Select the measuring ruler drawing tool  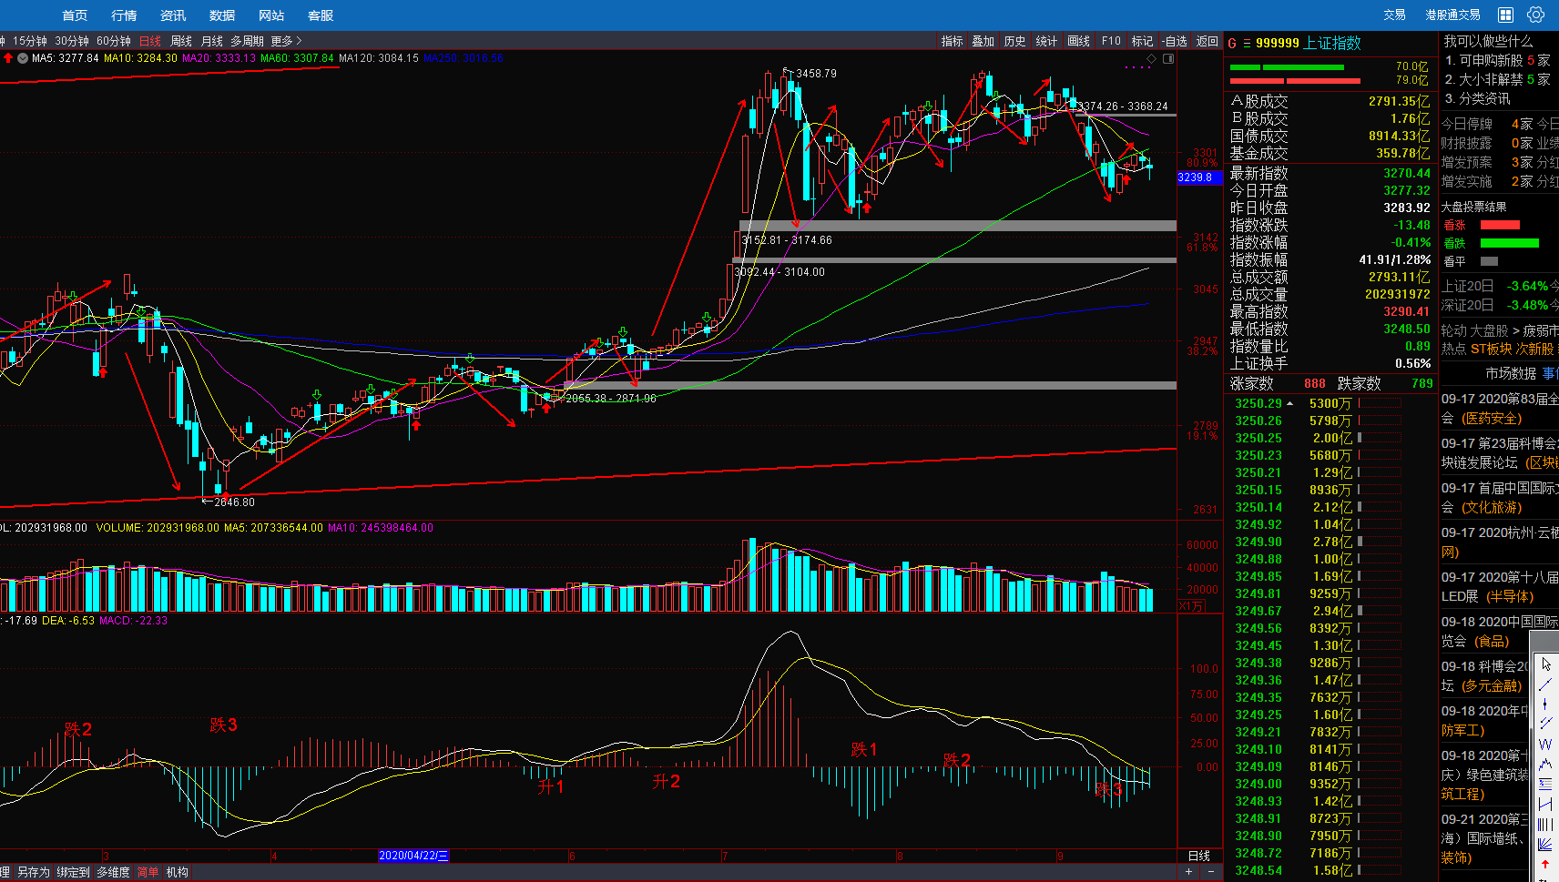[1545, 804]
